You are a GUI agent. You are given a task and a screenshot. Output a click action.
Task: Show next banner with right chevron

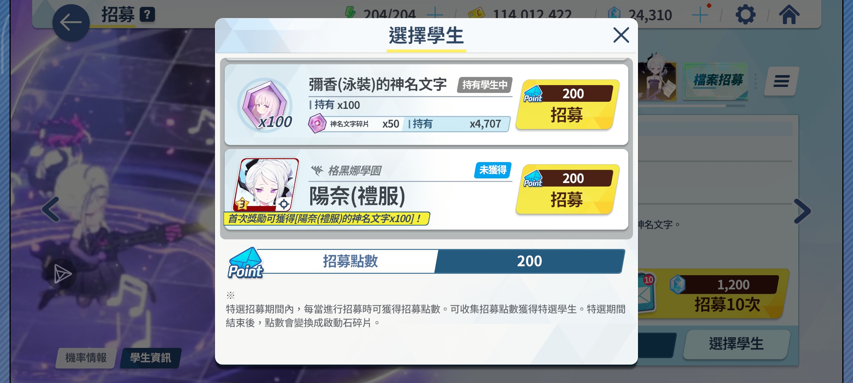click(803, 211)
